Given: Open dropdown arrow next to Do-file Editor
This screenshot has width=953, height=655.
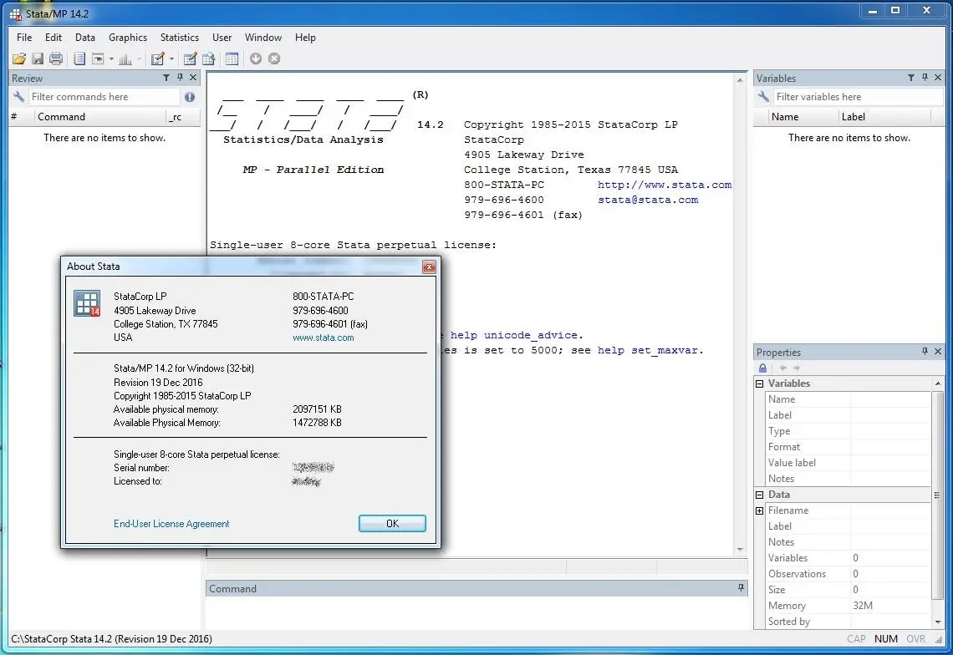Looking at the screenshot, I should point(172,59).
